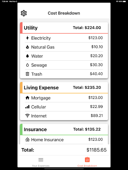Click the Natural Gas flame icon
The width and height of the screenshot is (128, 170).
(27, 47)
